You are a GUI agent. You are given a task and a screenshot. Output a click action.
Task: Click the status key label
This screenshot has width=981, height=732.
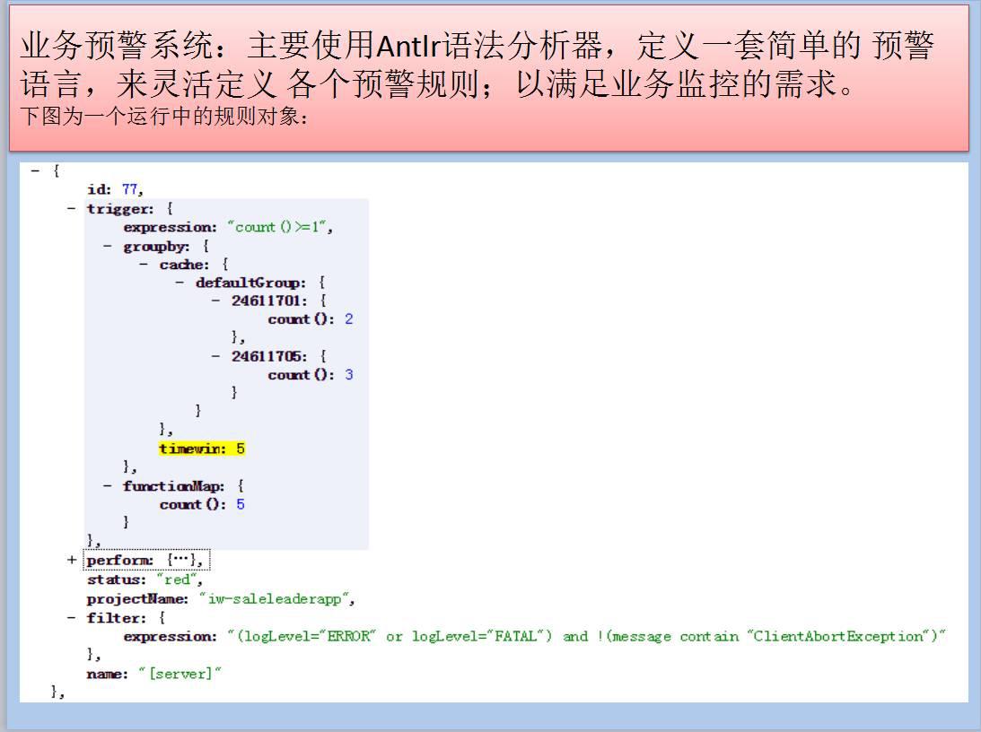coord(117,579)
